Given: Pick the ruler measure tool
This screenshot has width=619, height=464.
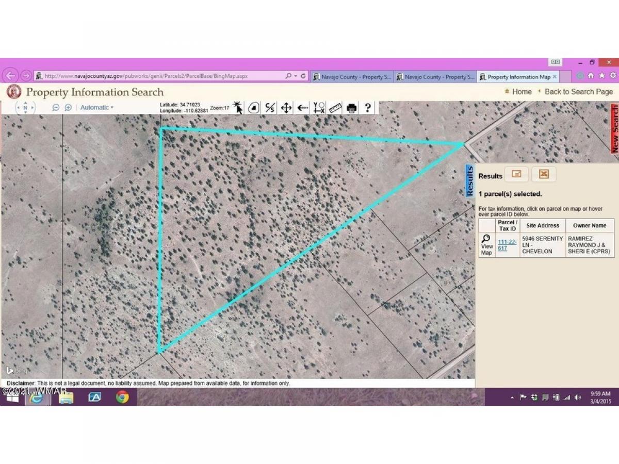Looking at the screenshot, I should (335, 108).
